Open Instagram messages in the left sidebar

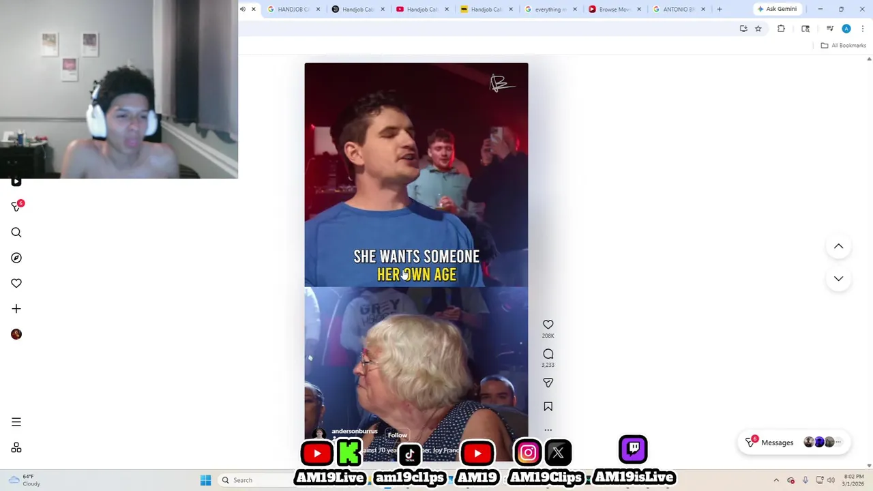click(x=16, y=207)
